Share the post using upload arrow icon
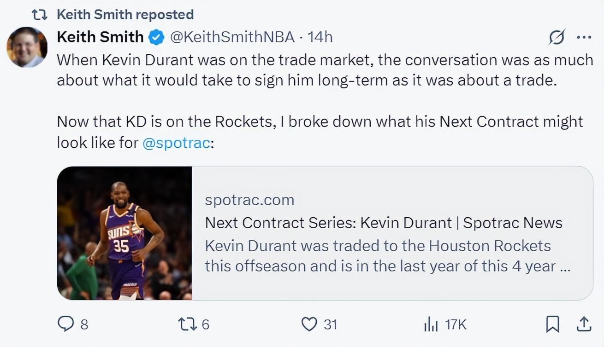The image size is (604, 347). click(x=584, y=324)
